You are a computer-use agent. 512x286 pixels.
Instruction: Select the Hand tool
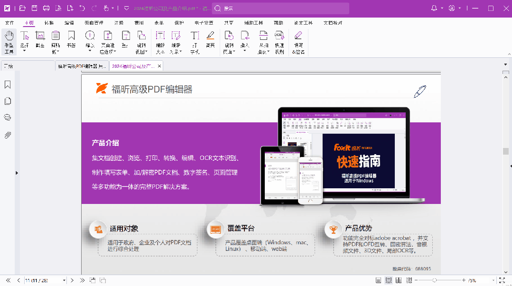[9, 42]
